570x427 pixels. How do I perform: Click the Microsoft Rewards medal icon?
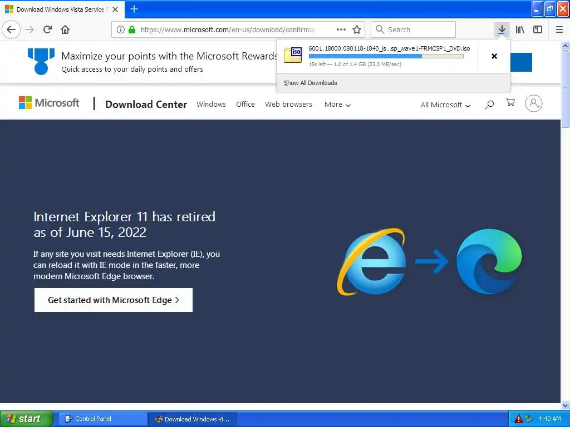tap(41, 61)
